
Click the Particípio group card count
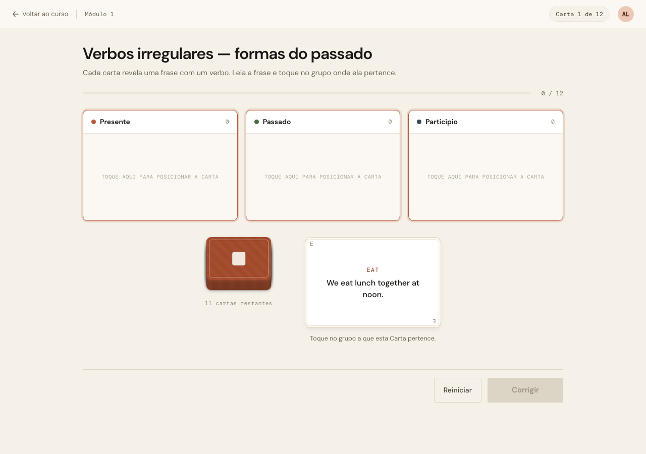(x=553, y=122)
